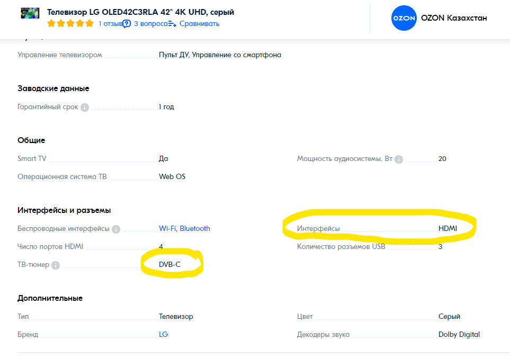The width and height of the screenshot is (510, 357).
Task: Go to the 3 вопроса questions link
Action: click(x=150, y=24)
